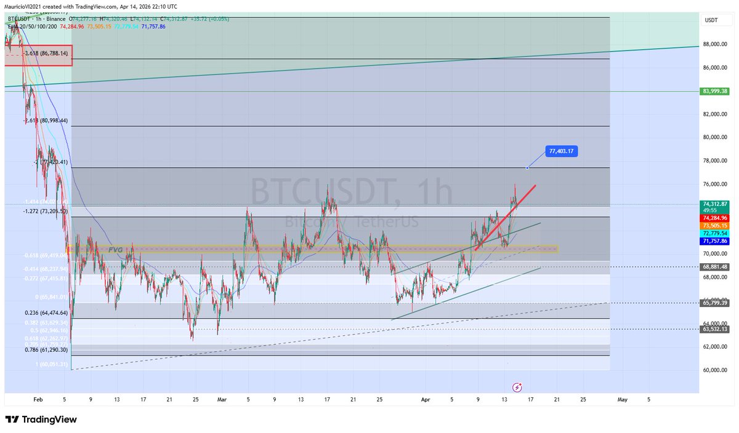Viewport: 739px width, 433px height.
Task: Click the orange 73,505.15 value in the EMA legend
Action: click(98, 26)
